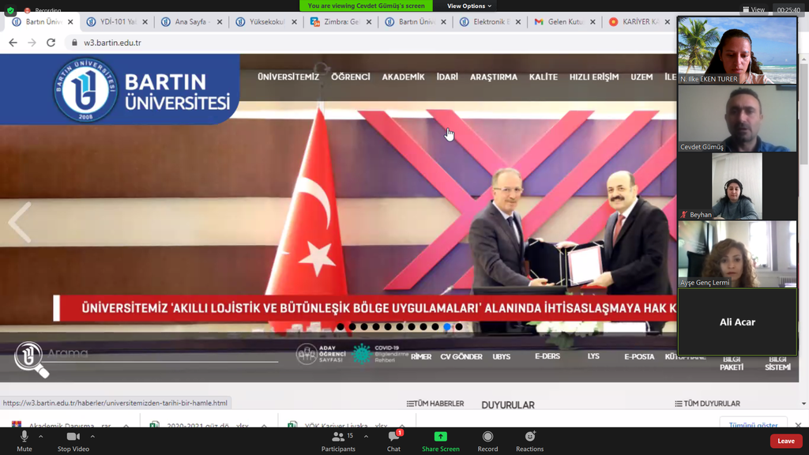The image size is (809, 455).
Task: Expand participants options arrow
Action: [366, 436]
